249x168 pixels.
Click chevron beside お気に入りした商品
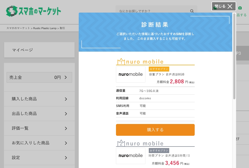coord(66,143)
